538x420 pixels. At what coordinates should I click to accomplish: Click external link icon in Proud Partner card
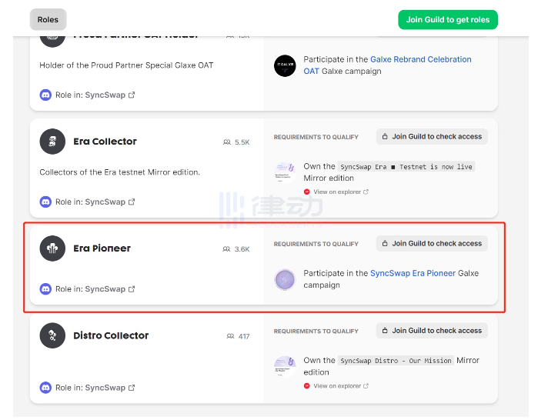coord(132,95)
